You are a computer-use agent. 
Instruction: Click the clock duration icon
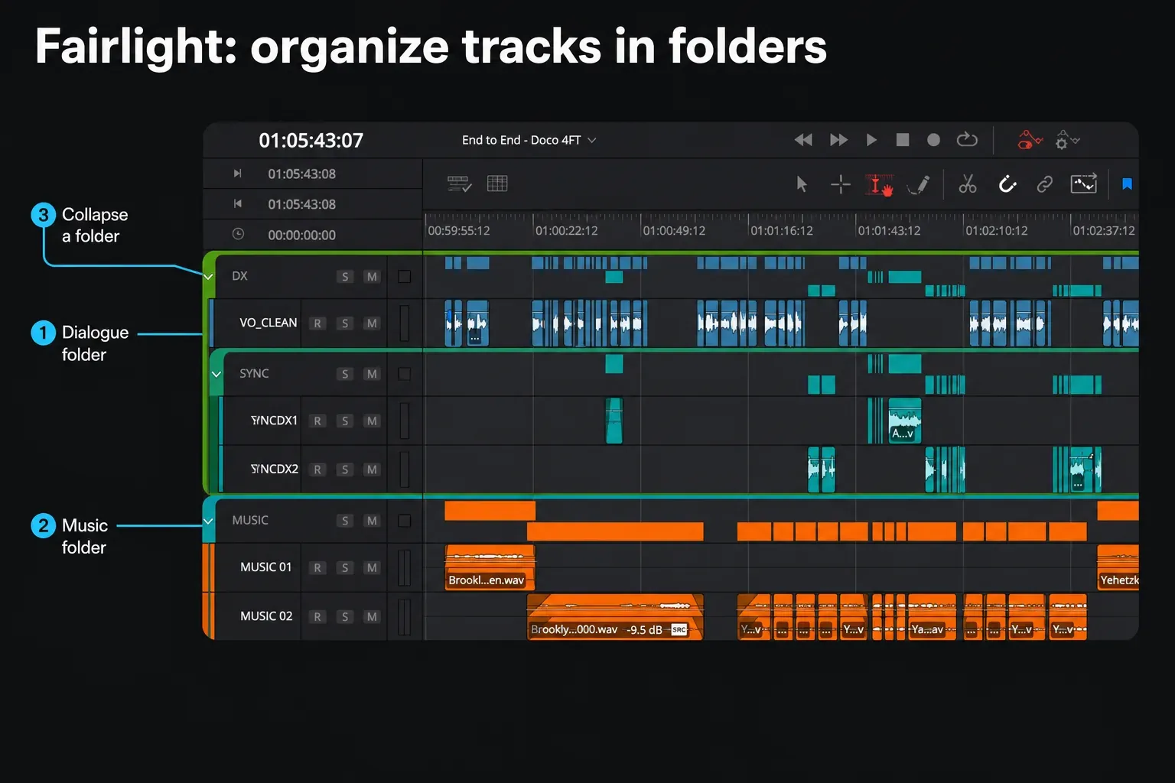pos(238,234)
